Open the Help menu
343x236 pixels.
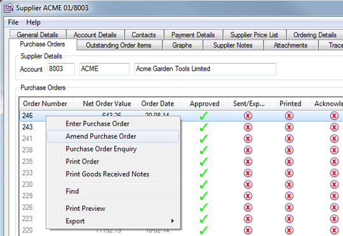tap(33, 22)
